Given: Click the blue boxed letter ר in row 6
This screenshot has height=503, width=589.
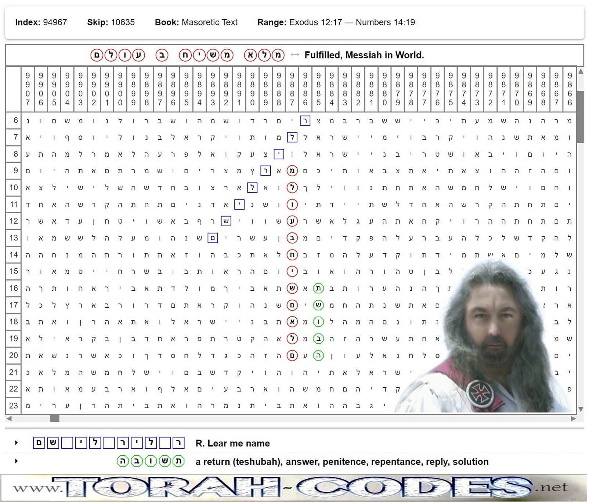Looking at the screenshot, I should [x=304, y=120].
